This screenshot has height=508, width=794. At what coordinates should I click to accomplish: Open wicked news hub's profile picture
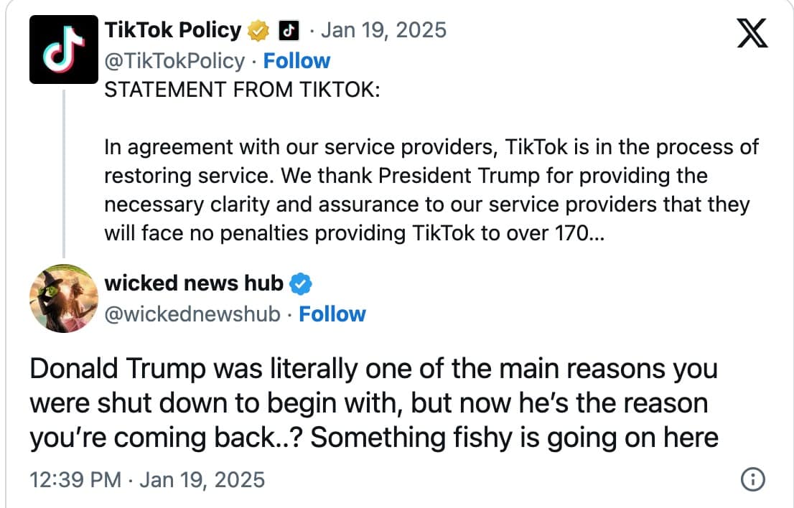(63, 297)
